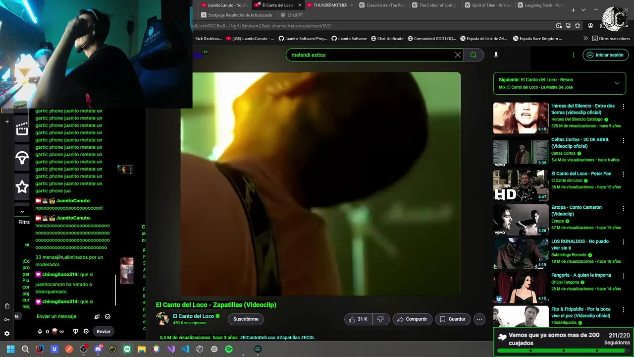The height and width of the screenshot is (357, 634).
Task: Clear the YouTube search box text
Action: [x=458, y=55]
